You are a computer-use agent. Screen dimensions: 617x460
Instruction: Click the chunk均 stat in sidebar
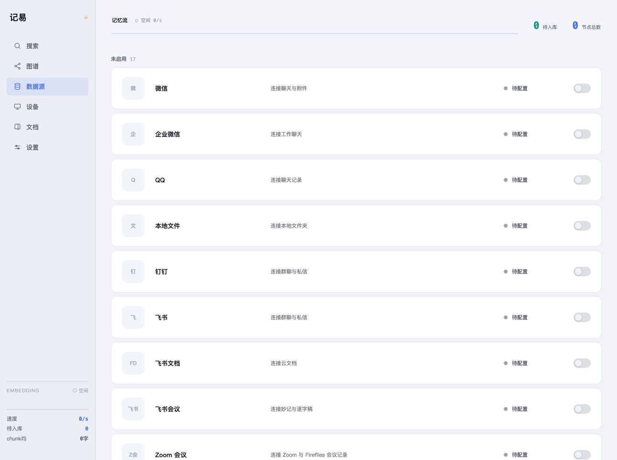47,439
